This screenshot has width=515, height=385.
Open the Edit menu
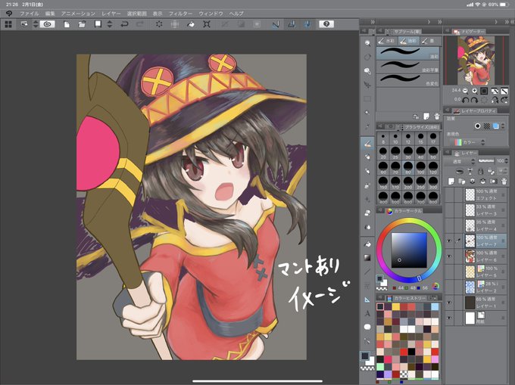click(50, 14)
